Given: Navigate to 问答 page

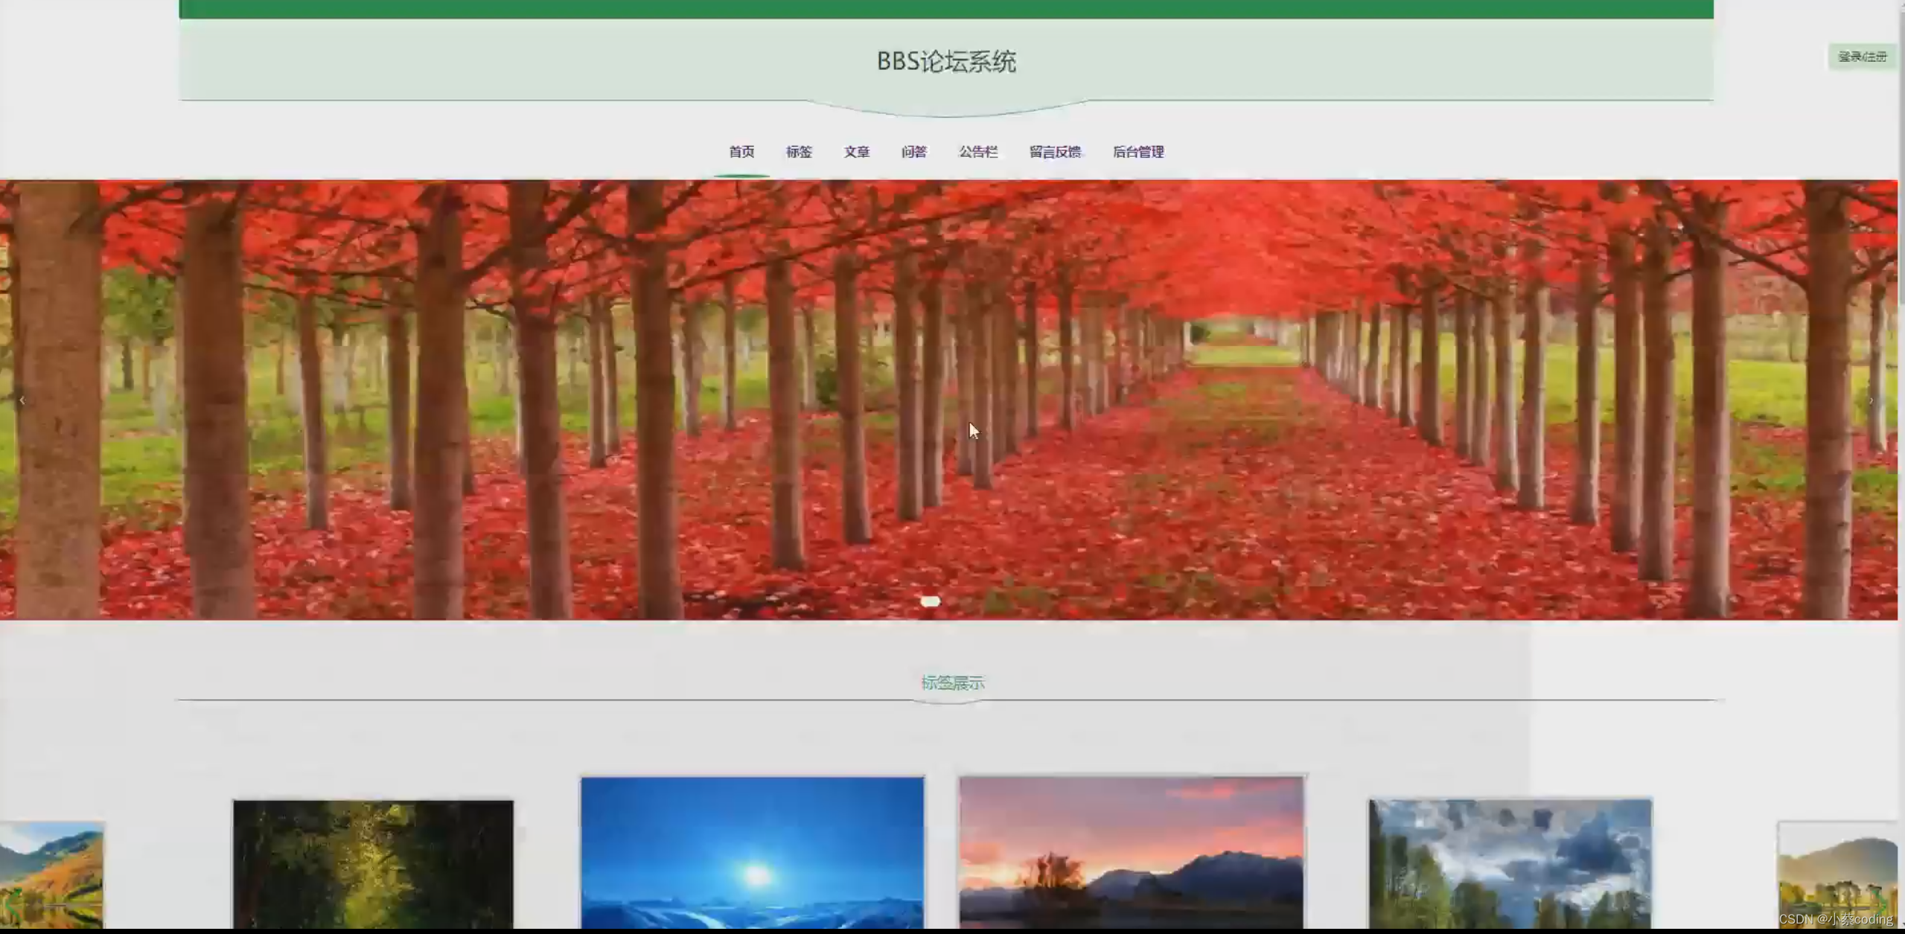Looking at the screenshot, I should 914,152.
